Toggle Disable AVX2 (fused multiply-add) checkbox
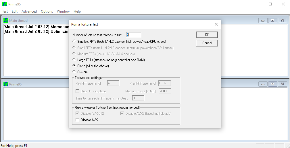This screenshot has height=148, width=290. click(146, 114)
